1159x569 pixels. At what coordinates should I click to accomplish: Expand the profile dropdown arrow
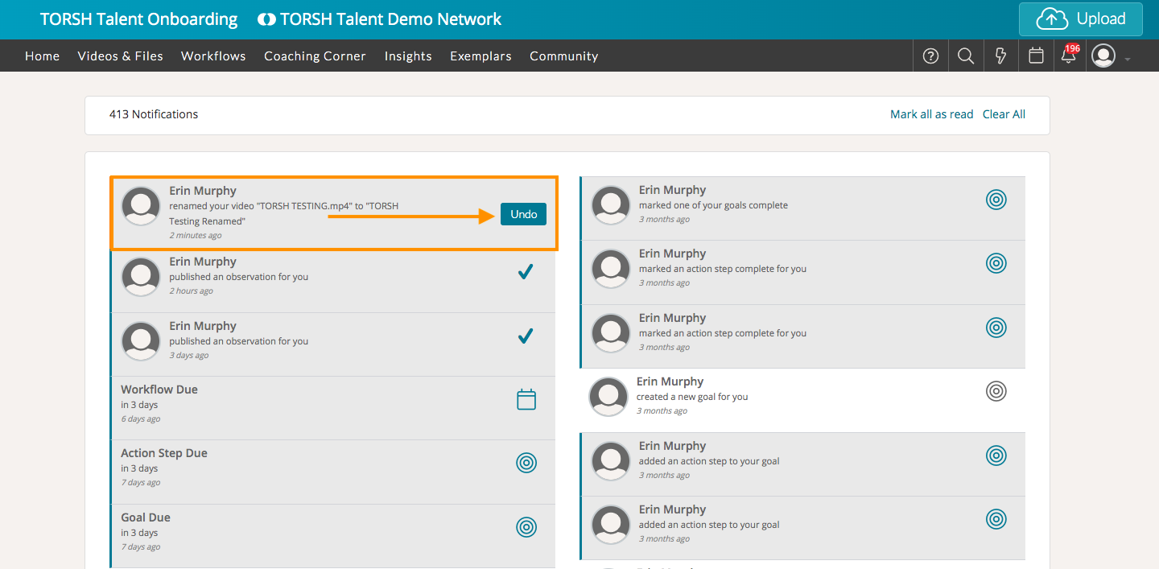point(1128,60)
